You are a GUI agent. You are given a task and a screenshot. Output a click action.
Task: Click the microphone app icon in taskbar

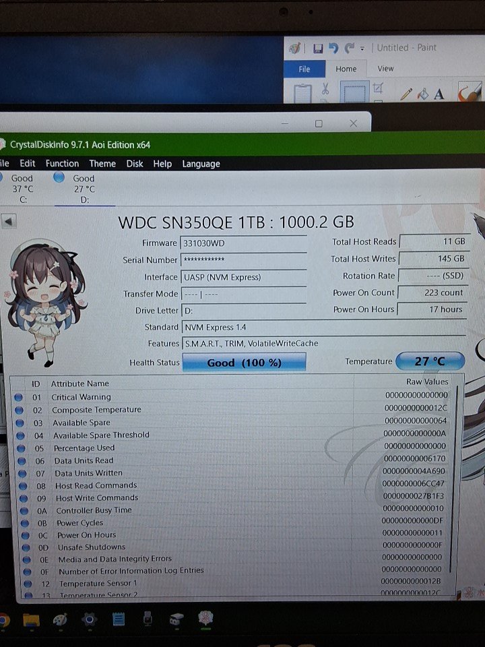(148, 618)
